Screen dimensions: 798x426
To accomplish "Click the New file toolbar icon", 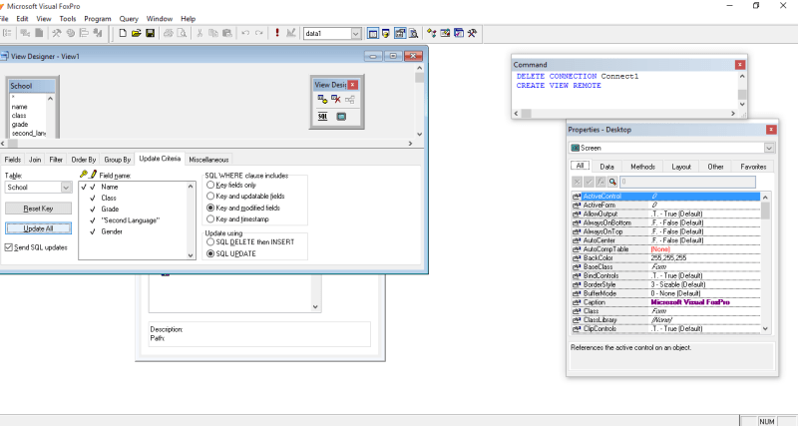I will click(123, 33).
